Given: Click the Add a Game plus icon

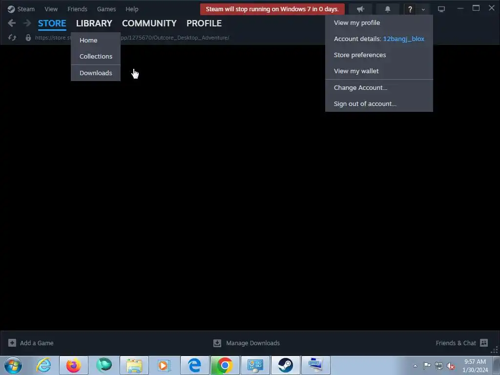Looking at the screenshot, I should tap(12, 343).
